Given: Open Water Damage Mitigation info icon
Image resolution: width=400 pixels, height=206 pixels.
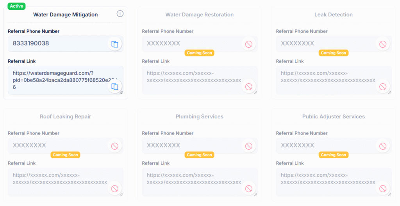Looking at the screenshot, I should 120,14.
